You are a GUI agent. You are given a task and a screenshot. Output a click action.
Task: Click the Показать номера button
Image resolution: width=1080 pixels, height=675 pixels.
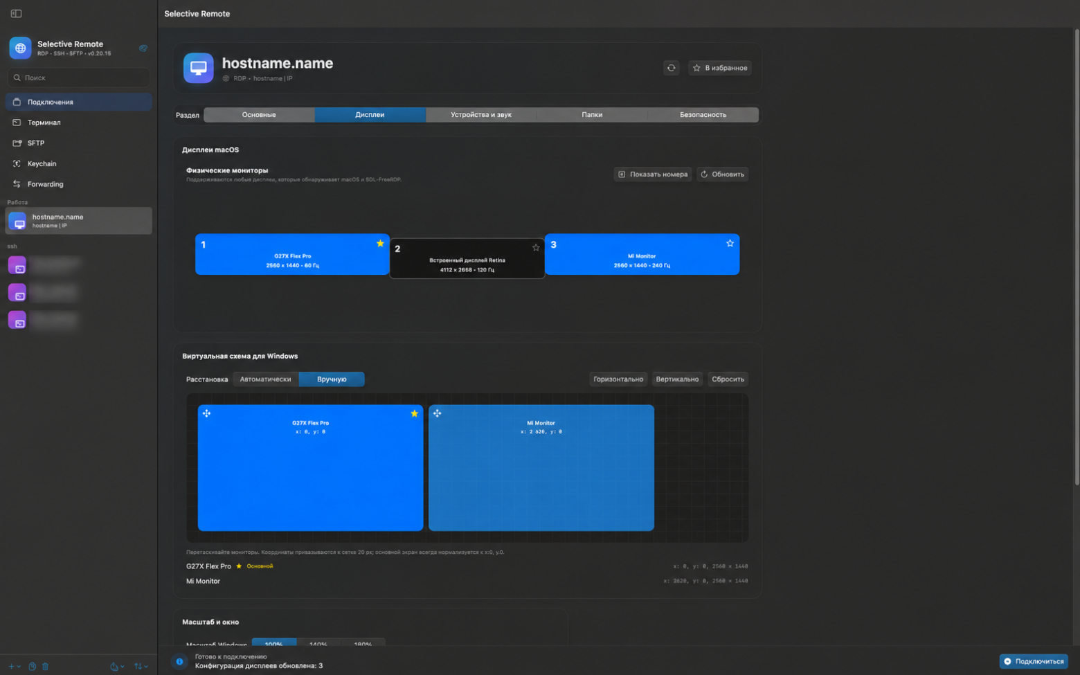653,174
